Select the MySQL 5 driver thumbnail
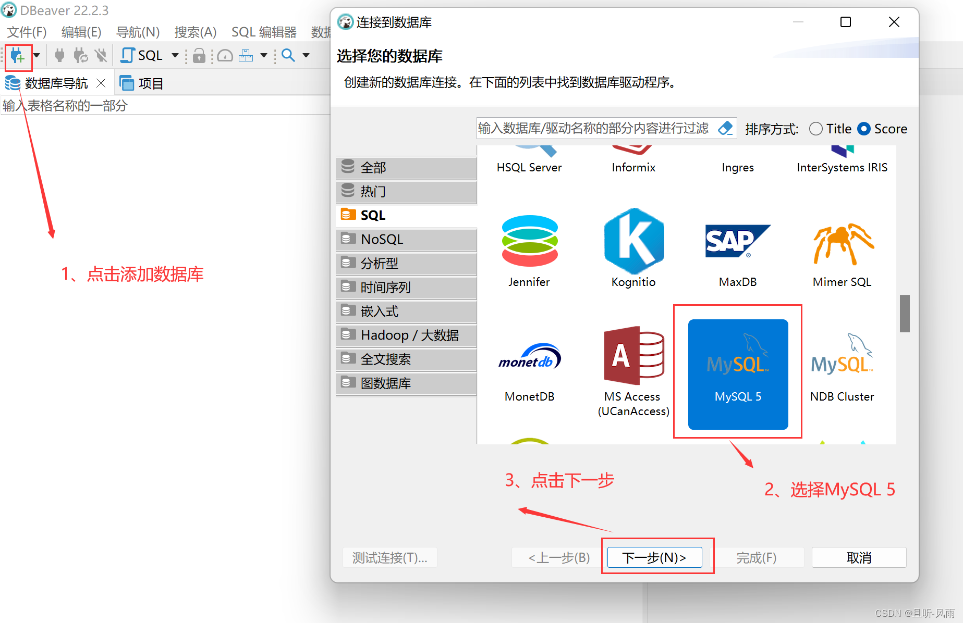The height and width of the screenshot is (623, 963). 737,373
